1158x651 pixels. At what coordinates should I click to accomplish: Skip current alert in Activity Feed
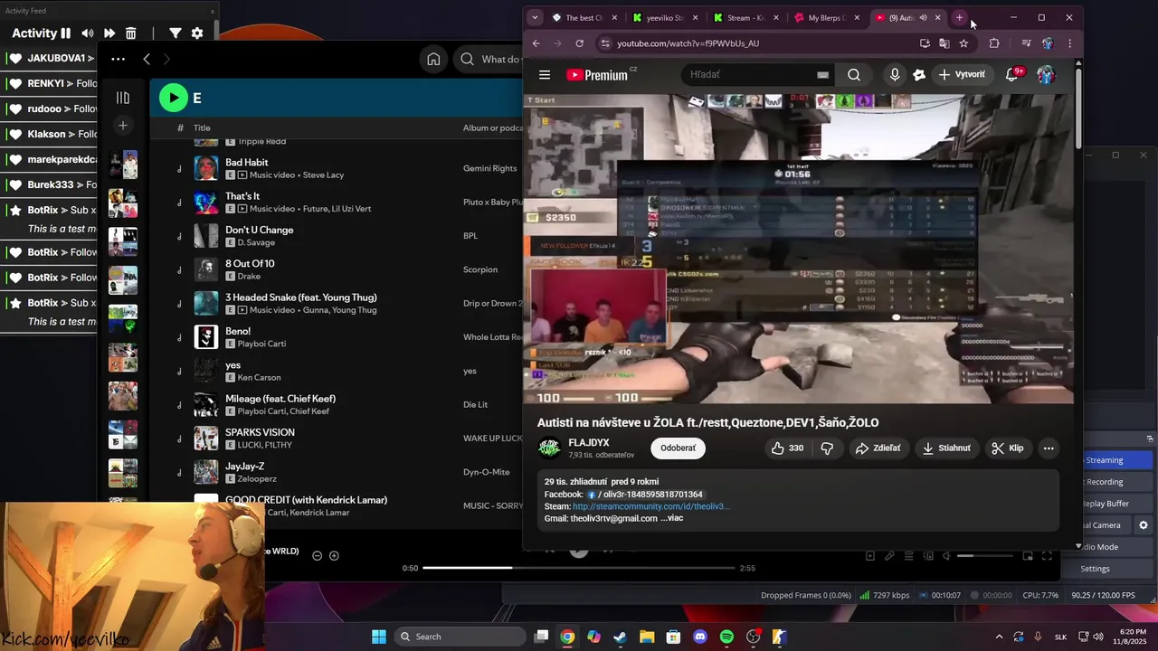[109, 33]
